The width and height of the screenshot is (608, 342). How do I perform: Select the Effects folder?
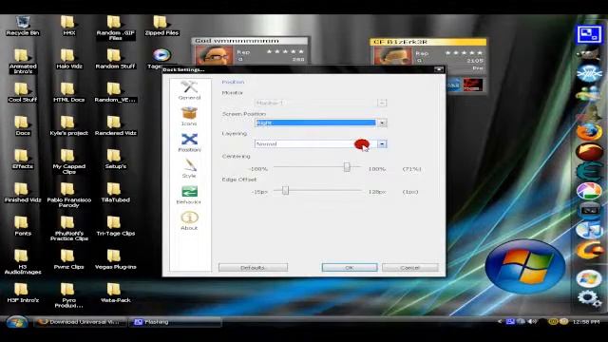[x=23, y=159]
